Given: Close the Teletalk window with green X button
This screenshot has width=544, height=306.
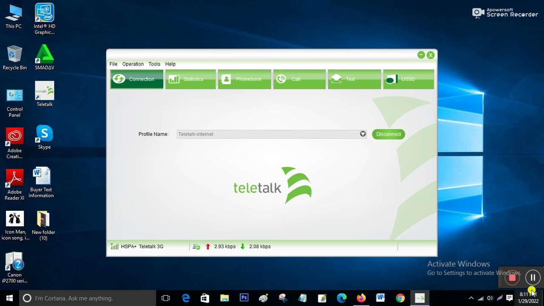Looking at the screenshot, I should click(x=431, y=55).
